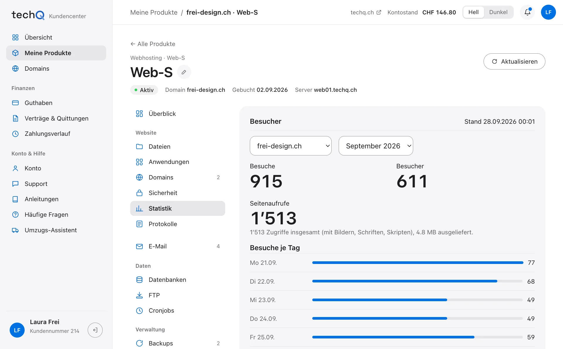
Task: Open the techq.ch external link
Action: point(366,12)
